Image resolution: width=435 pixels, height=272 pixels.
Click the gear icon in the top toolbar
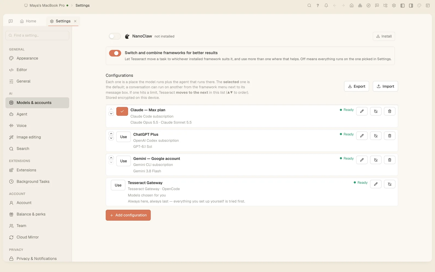(394, 5)
